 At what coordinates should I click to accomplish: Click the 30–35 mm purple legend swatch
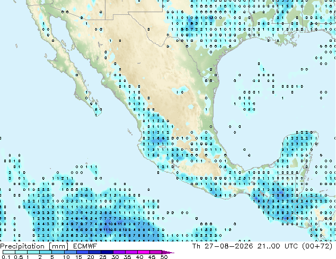(119, 252)
